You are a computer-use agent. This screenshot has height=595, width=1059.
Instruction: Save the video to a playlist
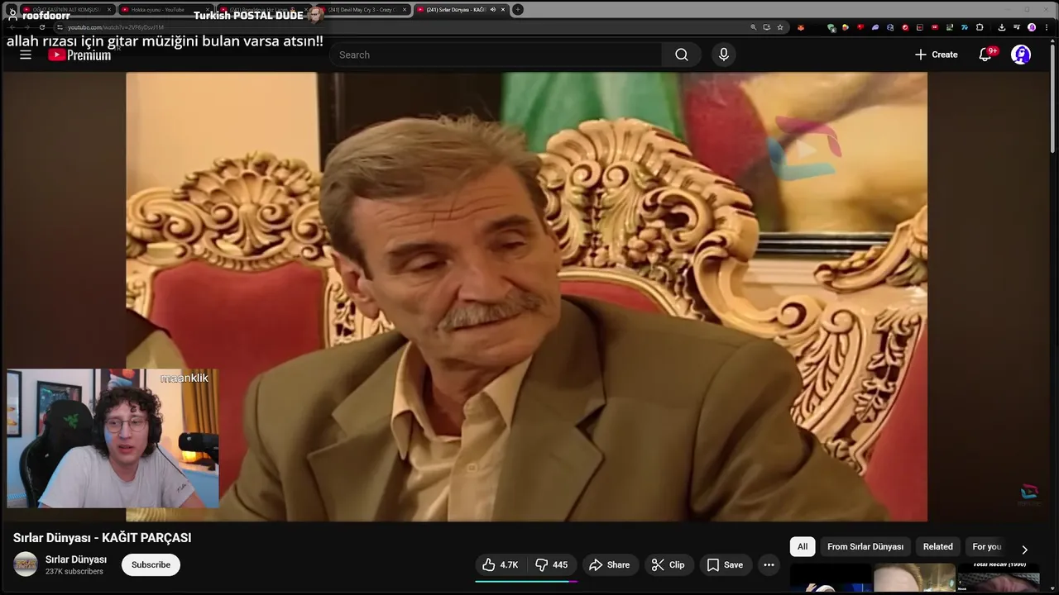point(725,564)
